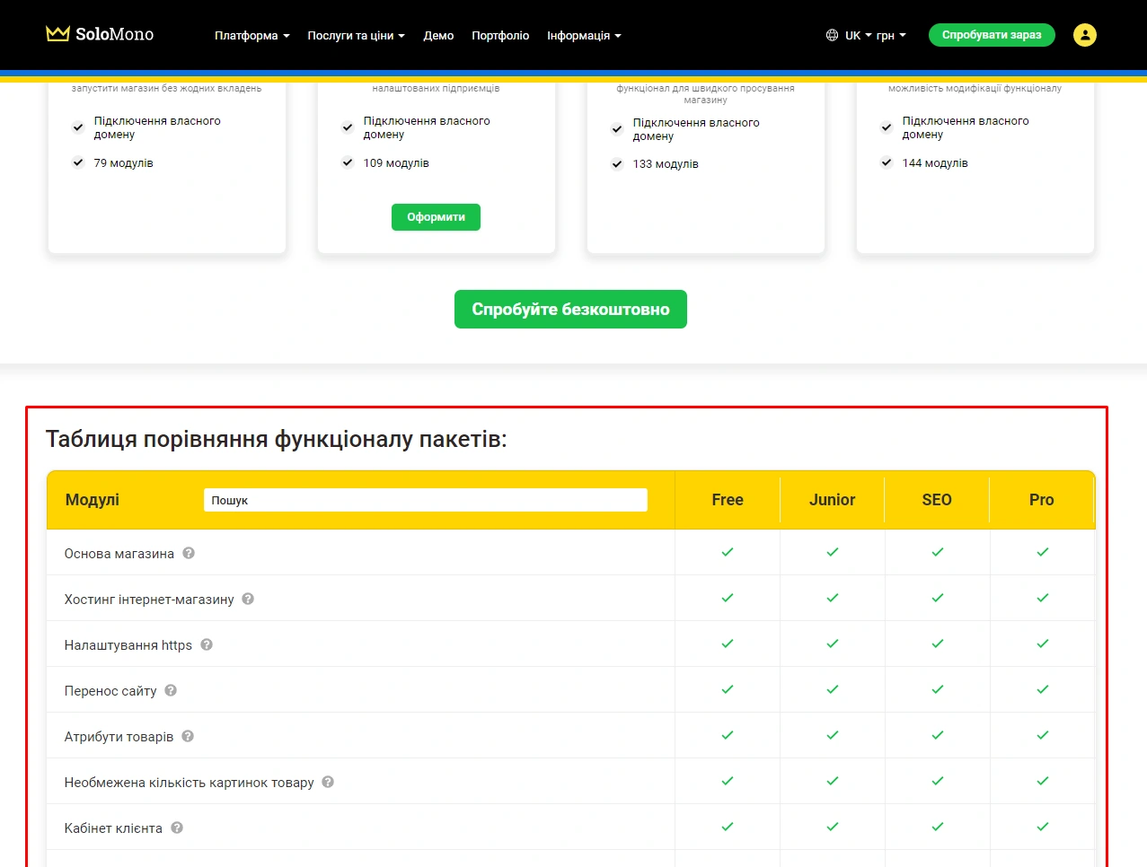This screenshot has height=867, width=1147.
Task: Open the user account avatar icon
Action: pyautogui.click(x=1084, y=35)
